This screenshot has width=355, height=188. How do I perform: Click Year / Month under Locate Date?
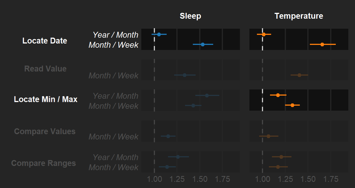pyautogui.click(x=115, y=35)
